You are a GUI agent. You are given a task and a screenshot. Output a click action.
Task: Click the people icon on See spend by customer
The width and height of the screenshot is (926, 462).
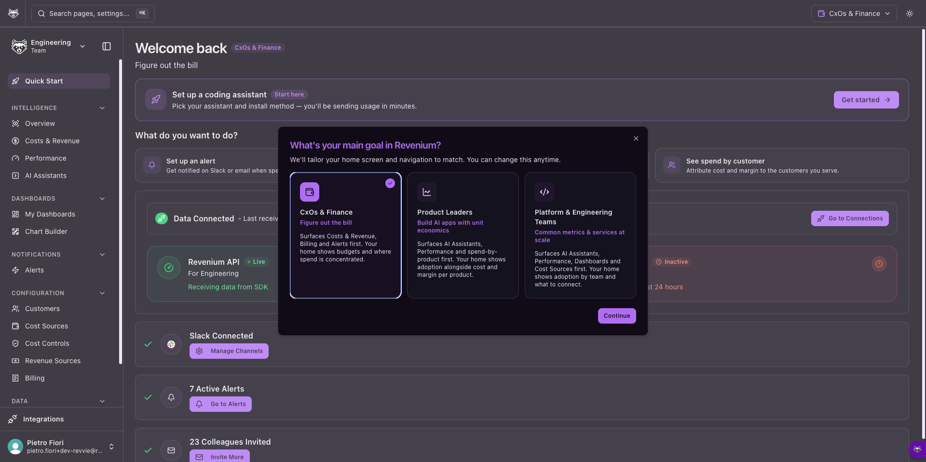672,165
